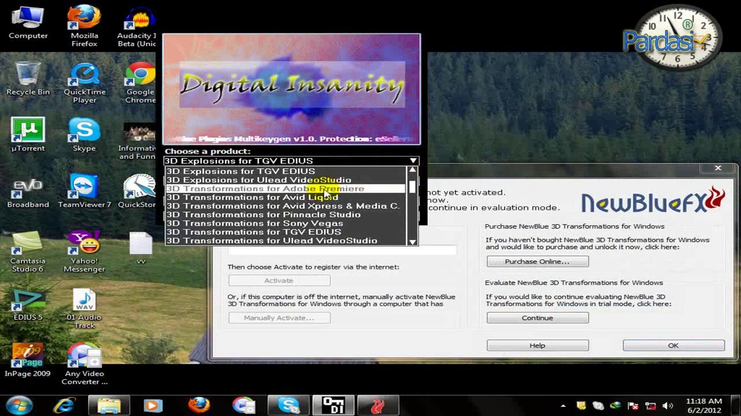Click the serial number input field
Screen dimensions: 741x416
pyautogui.click(x=342, y=250)
